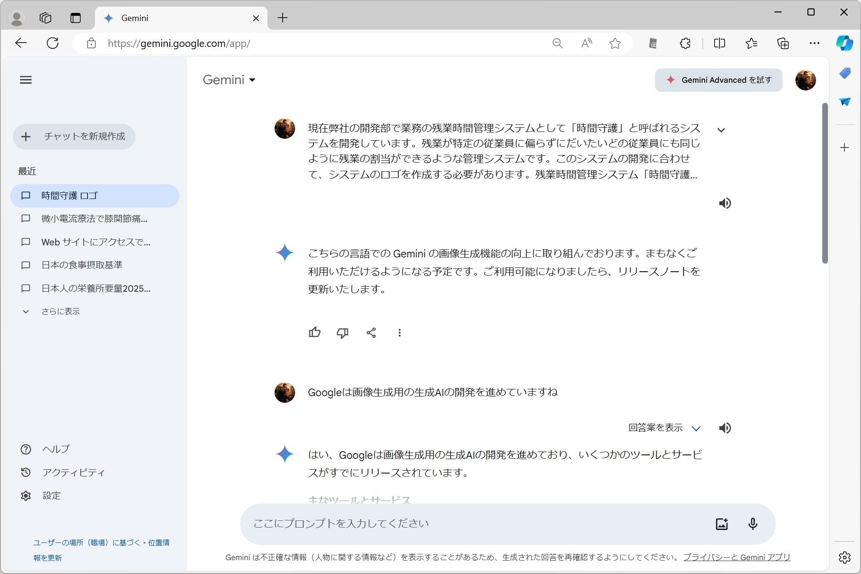The height and width of the screenshot is (574, 861).
Task: Open the blue paper-plane icon in the Edge sidebar
Action: point(845,101)
